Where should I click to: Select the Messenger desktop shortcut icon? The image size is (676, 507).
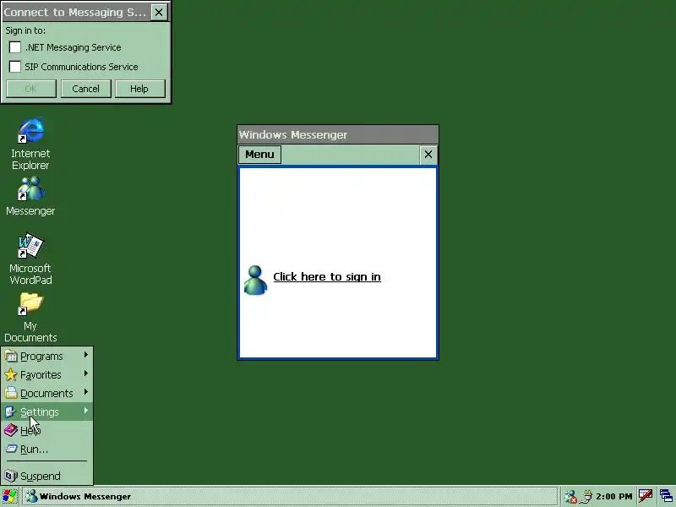tap(30, 188)
